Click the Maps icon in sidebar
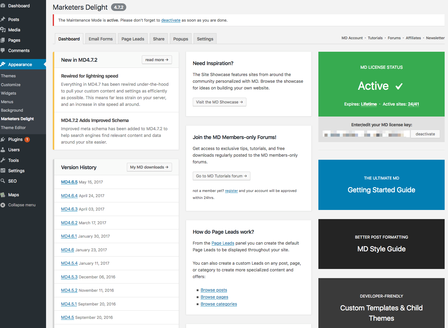 (x=3, y=195)
